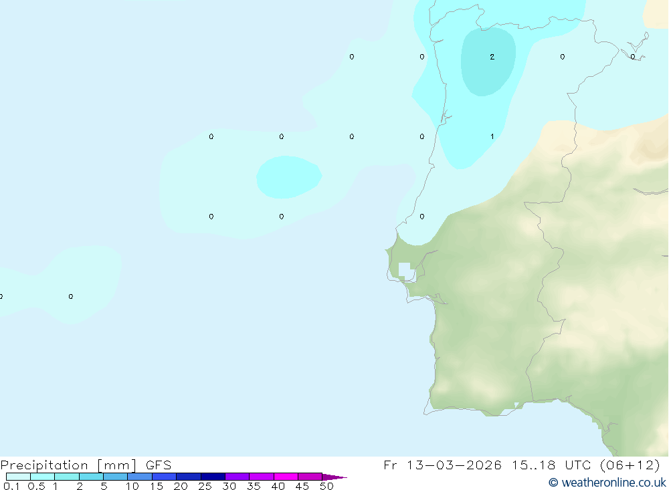The image size is (669, 490).
Task: Click the above-50 mm legend arrow tip
Action: 334,477
